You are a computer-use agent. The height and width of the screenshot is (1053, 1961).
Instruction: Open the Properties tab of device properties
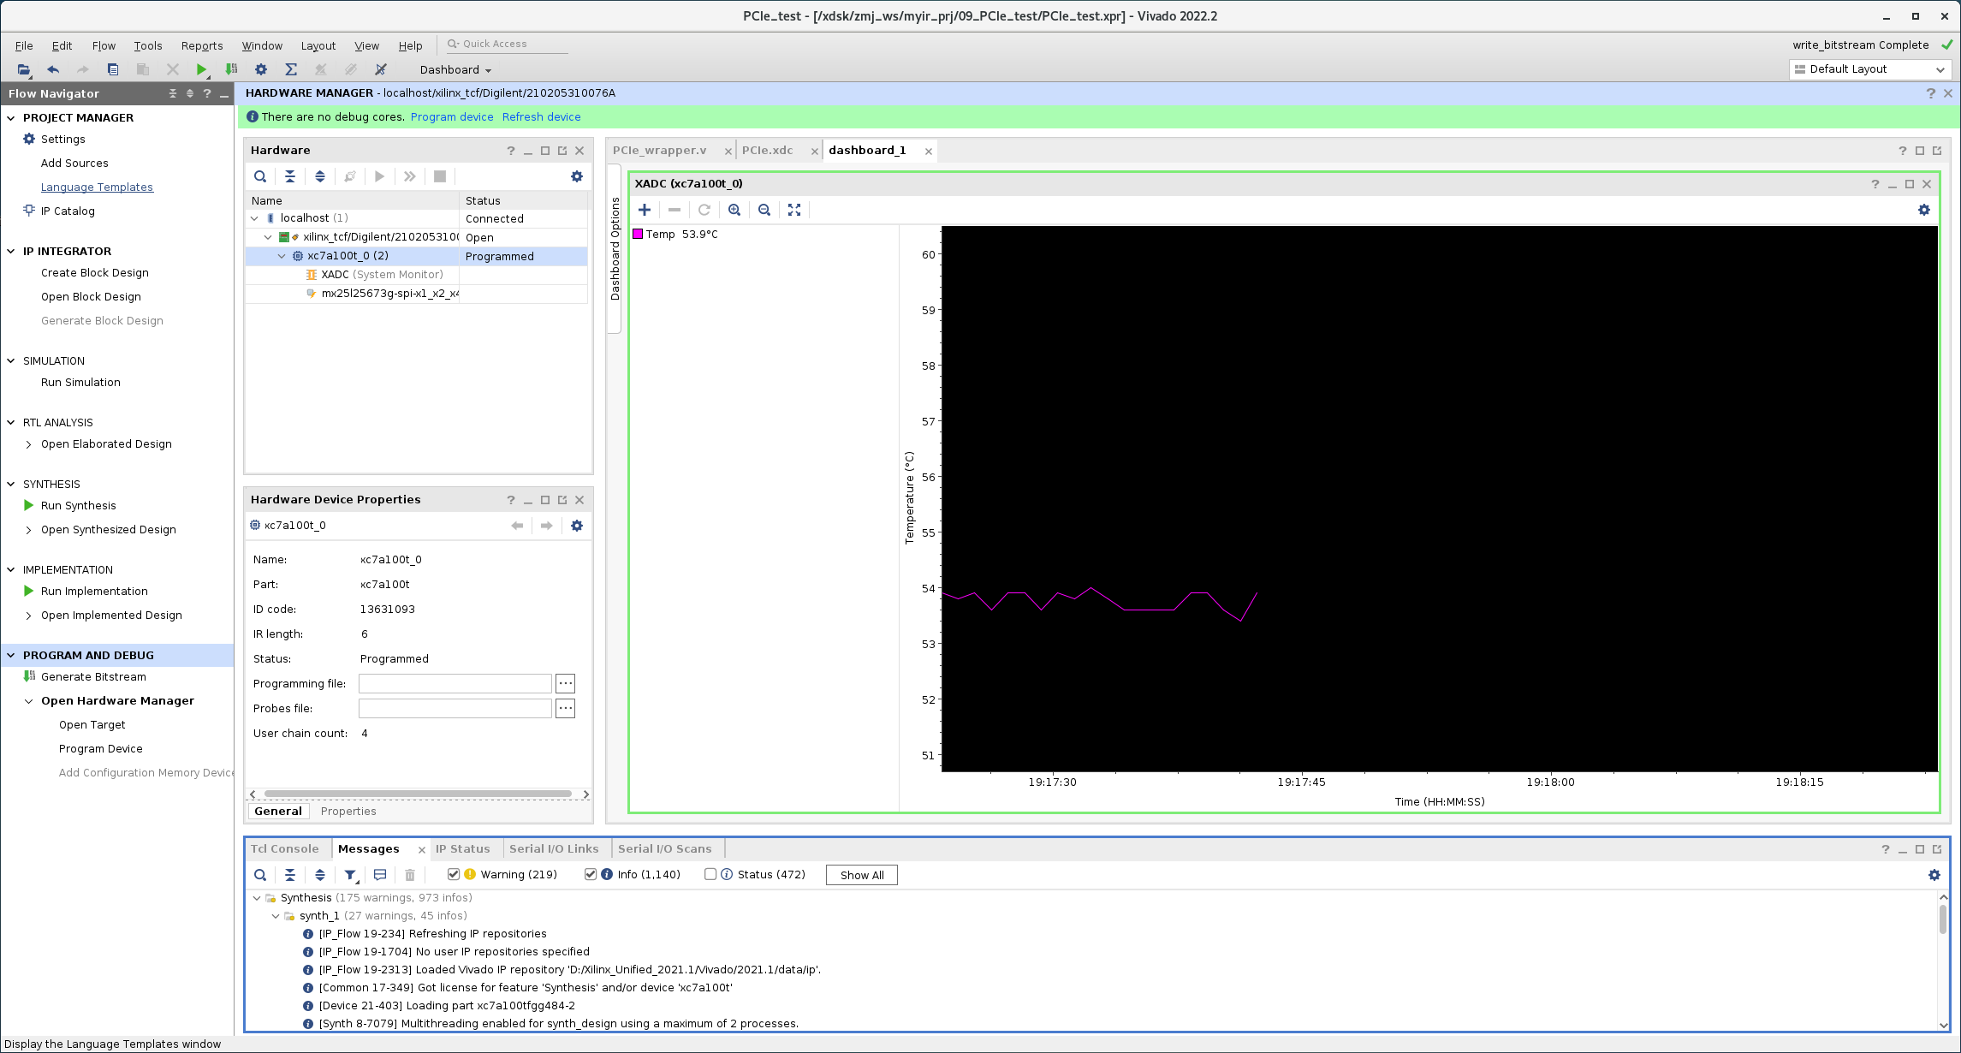348,811
